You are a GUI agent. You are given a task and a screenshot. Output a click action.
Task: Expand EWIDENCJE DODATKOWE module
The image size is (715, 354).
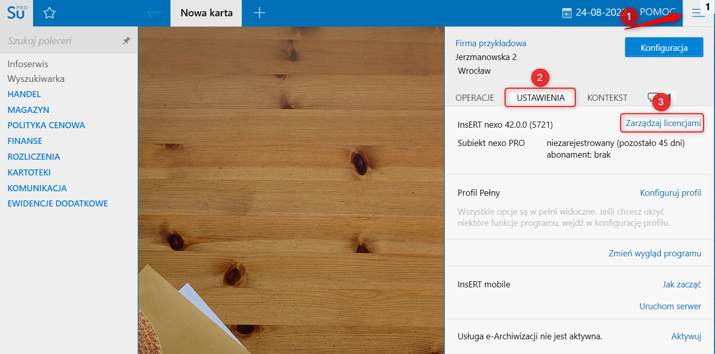pos(58,203)
